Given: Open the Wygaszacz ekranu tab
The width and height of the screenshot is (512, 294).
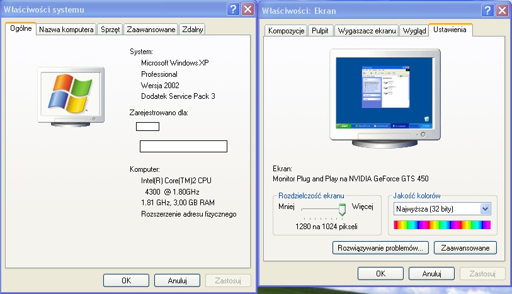Looking at the screenshot, I should (x=367, y=31).
